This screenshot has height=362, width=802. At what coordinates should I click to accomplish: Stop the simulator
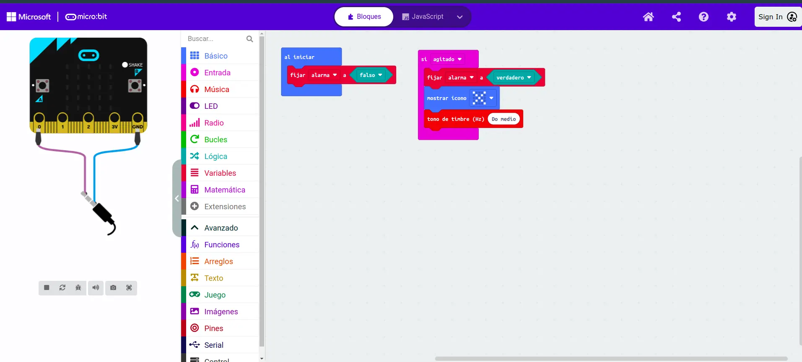click(x=47, y=288)
